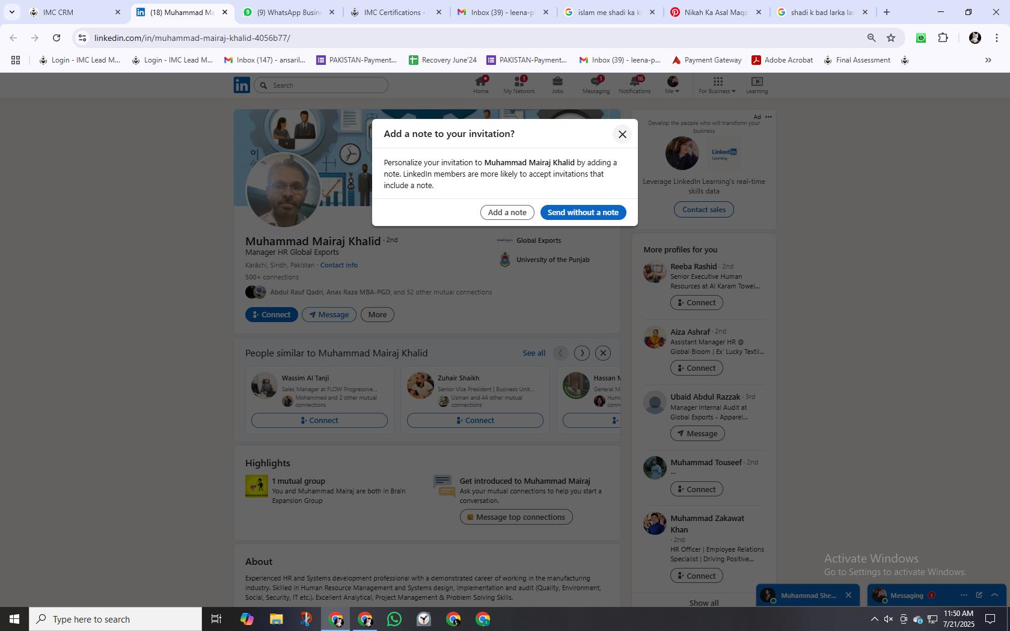This screenshot has height=631, width=1010.
Task: Open WhatsApp from taskbar
Action: point(394,619)
